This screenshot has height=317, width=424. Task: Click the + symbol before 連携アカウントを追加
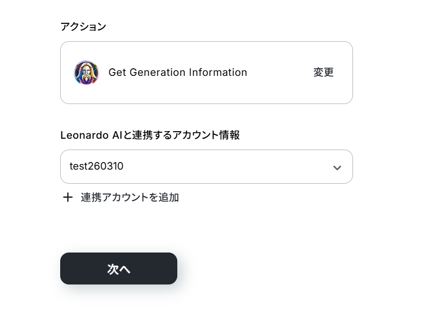tap(68, 197)
